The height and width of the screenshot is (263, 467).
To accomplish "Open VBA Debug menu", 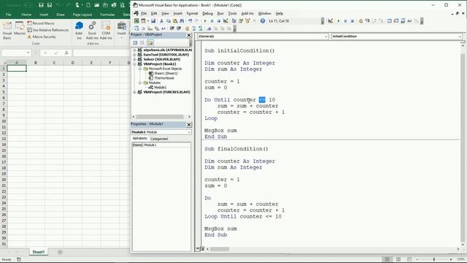I will (207, 13).
